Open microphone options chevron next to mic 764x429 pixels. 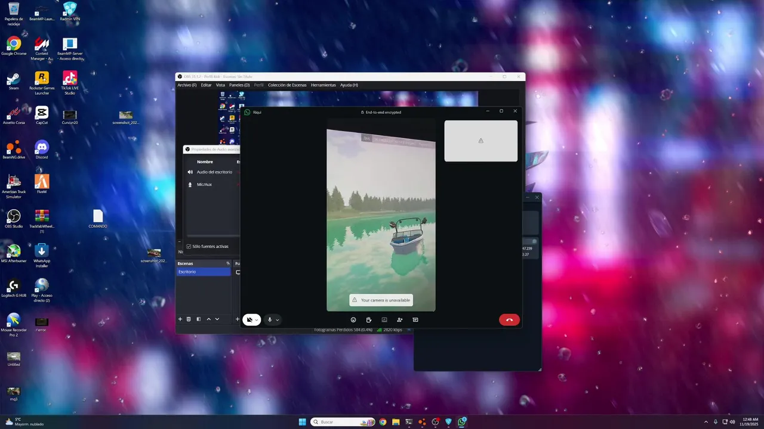coord(277,320)
